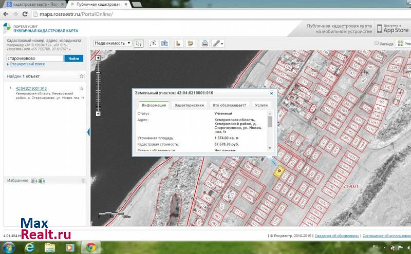
Task: Select the Услуги tab
Action: point(261,105)
